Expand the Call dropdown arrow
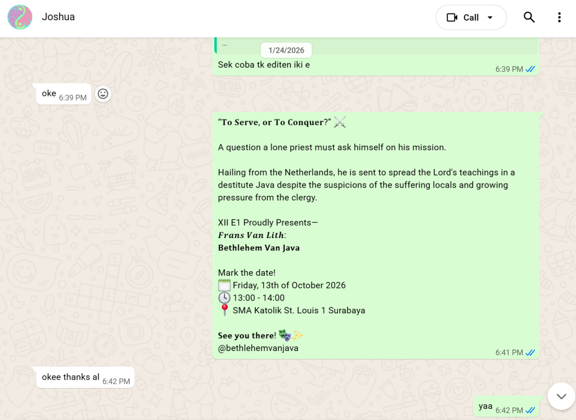 (x=490, y=17)
